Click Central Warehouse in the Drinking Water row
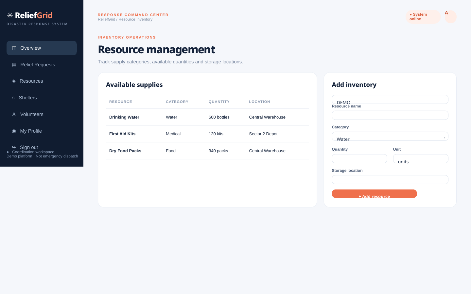Viewport: 471px width, 294px height. pyautogui.click(x=267, y=117)
